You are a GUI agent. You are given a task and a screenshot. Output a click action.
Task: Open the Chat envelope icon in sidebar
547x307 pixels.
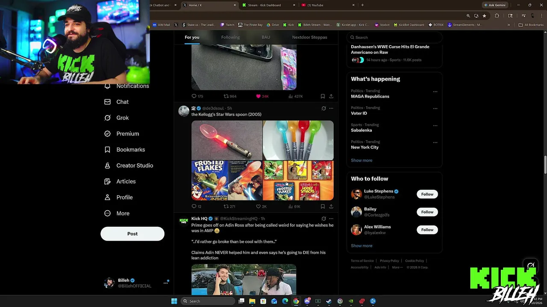click(107, 102)
